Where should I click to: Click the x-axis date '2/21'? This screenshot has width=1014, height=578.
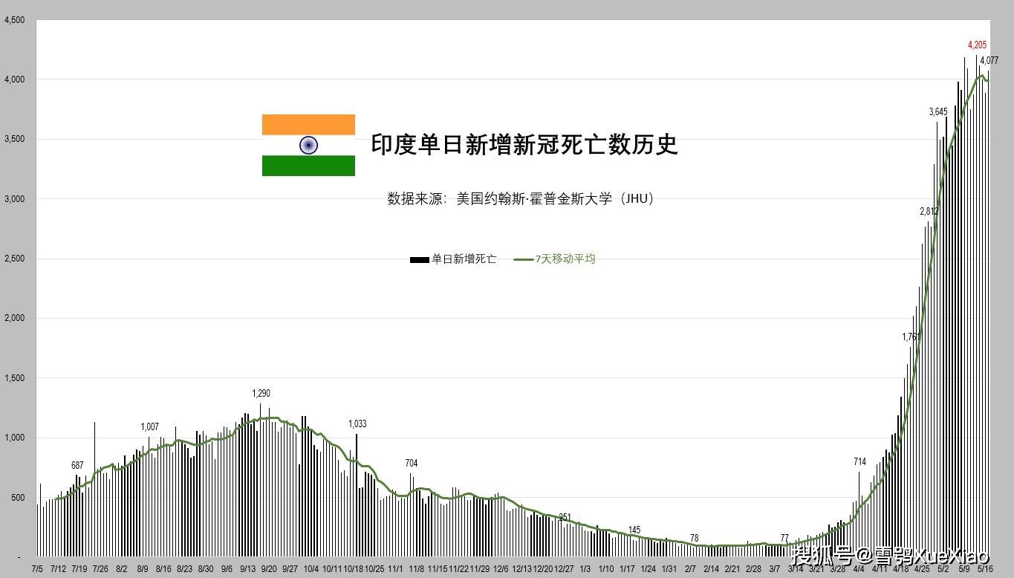click(733, 569)
